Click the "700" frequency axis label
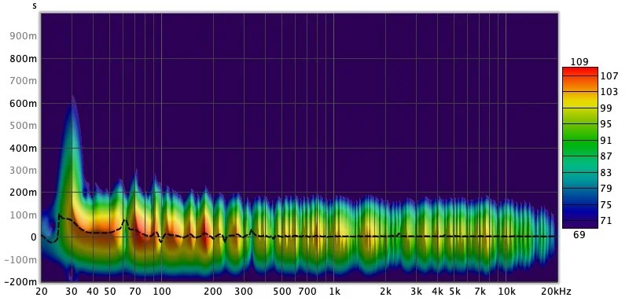The height and width of the screenshot is (301, 629). pos(307,292)
